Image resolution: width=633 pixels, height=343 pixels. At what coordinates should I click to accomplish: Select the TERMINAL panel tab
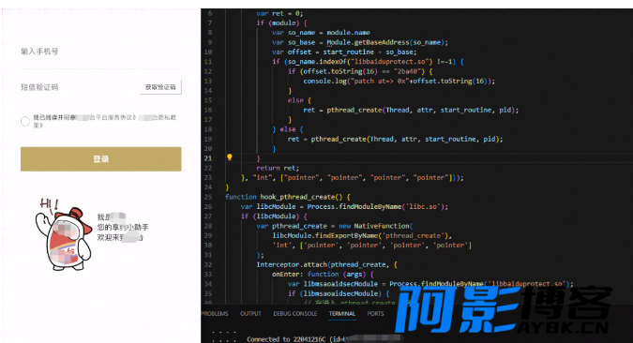pyautogui.click(x=342, y=314)
